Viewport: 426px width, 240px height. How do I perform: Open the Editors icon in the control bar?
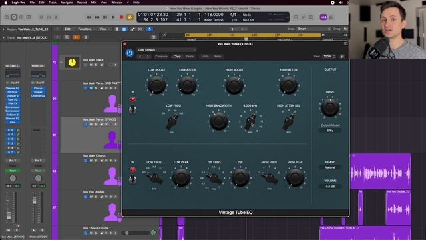pyautogui.click(x=56, y=17)
